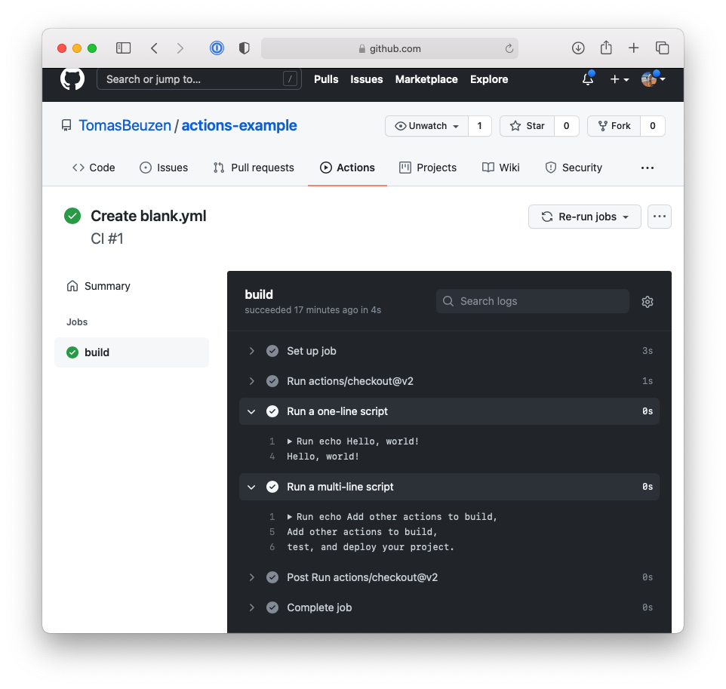Click the Complete job status check

(272, 607)
